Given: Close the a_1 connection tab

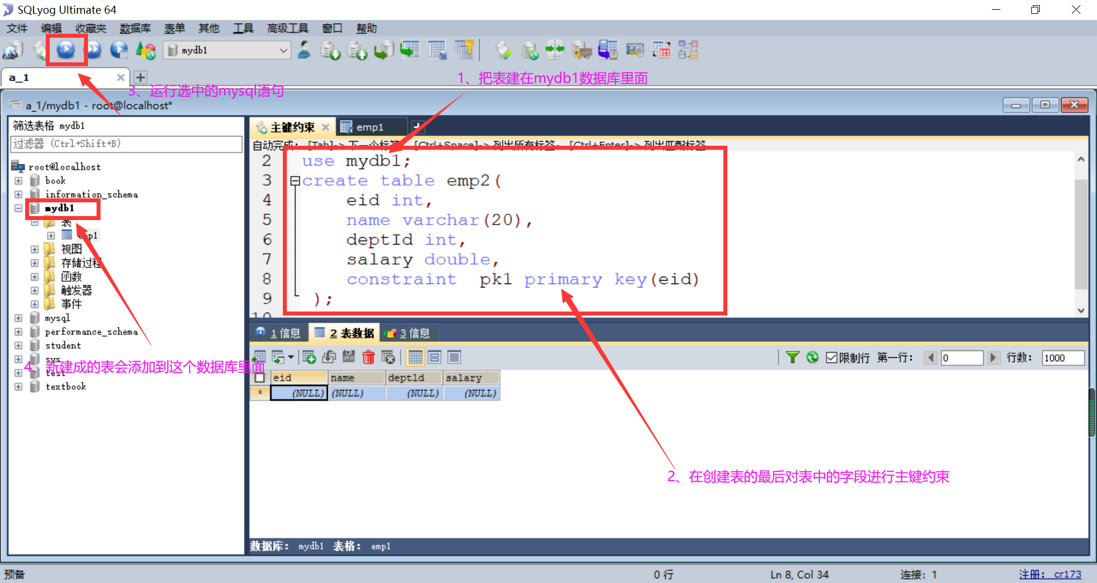Looking at the screenshot, I should (x=121, y=77).
